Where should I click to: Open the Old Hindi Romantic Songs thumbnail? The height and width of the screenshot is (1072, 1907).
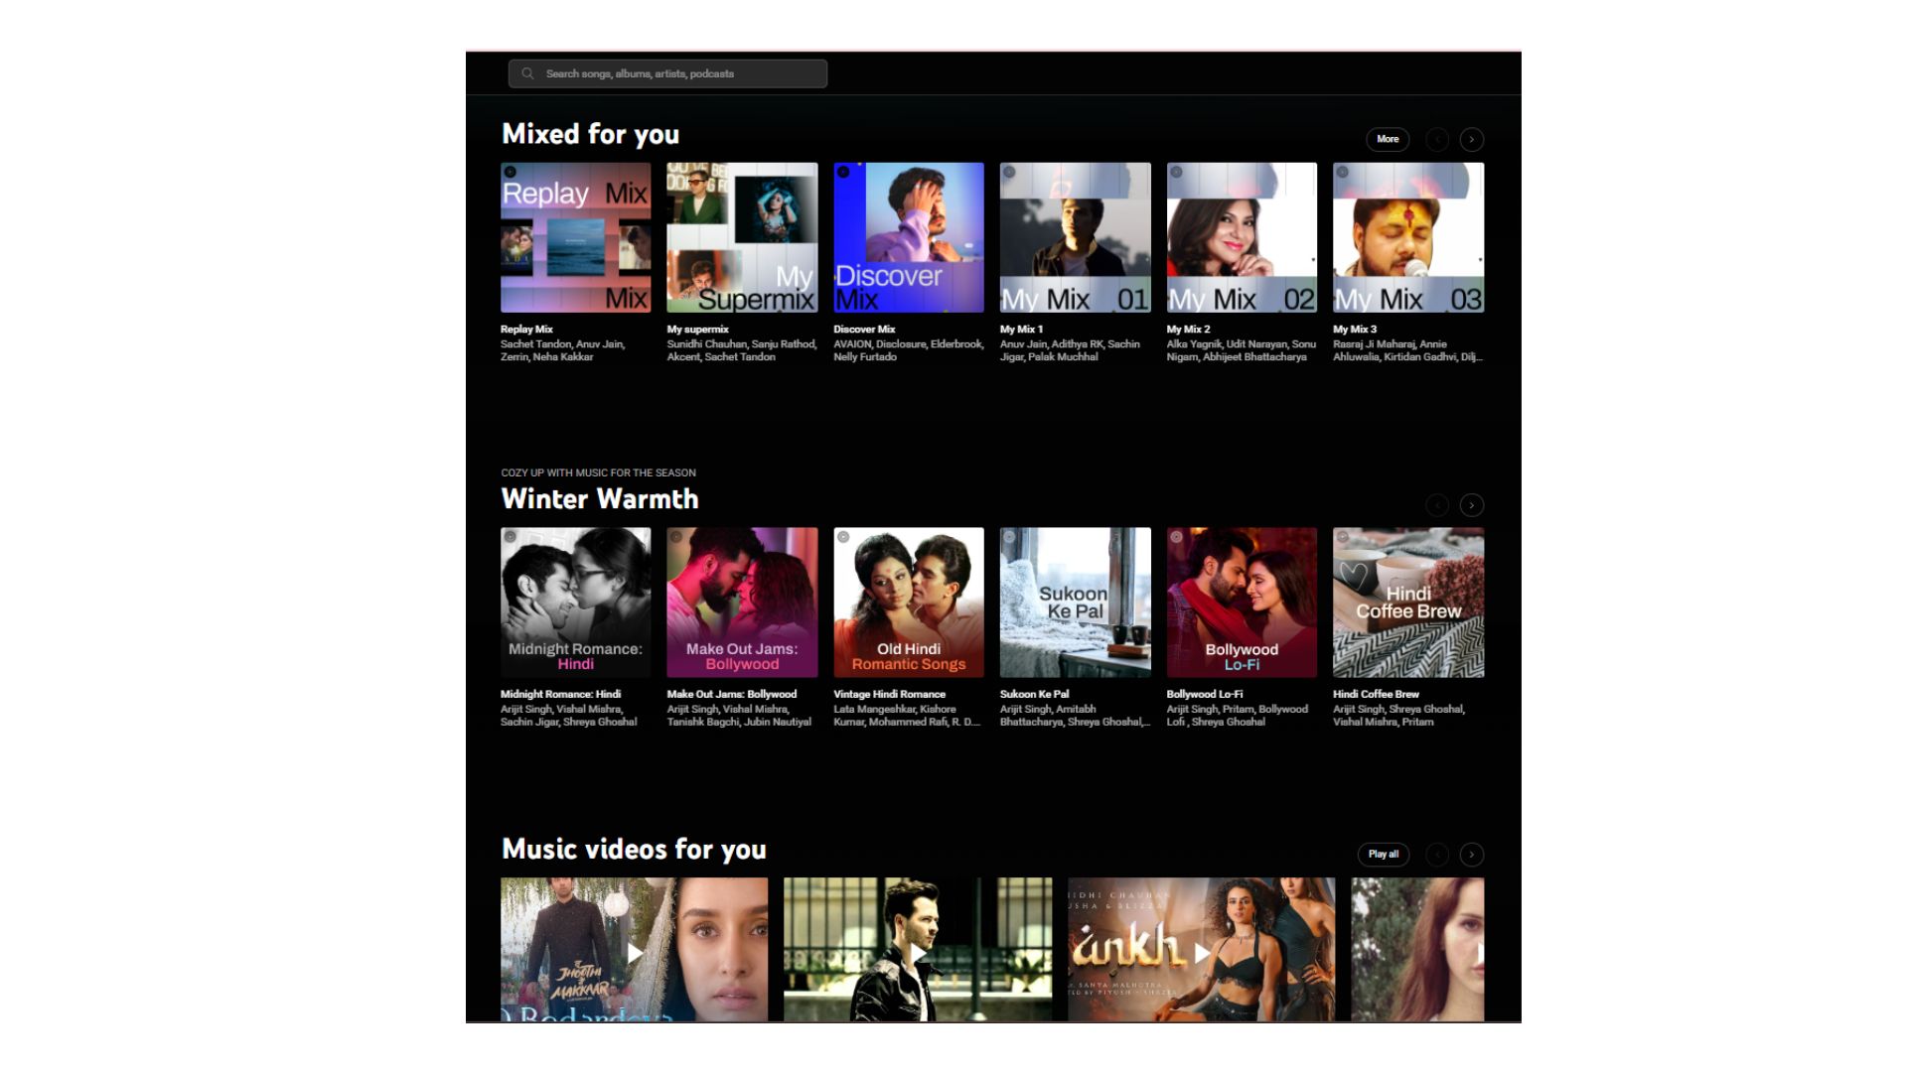(x=908, y=602)
